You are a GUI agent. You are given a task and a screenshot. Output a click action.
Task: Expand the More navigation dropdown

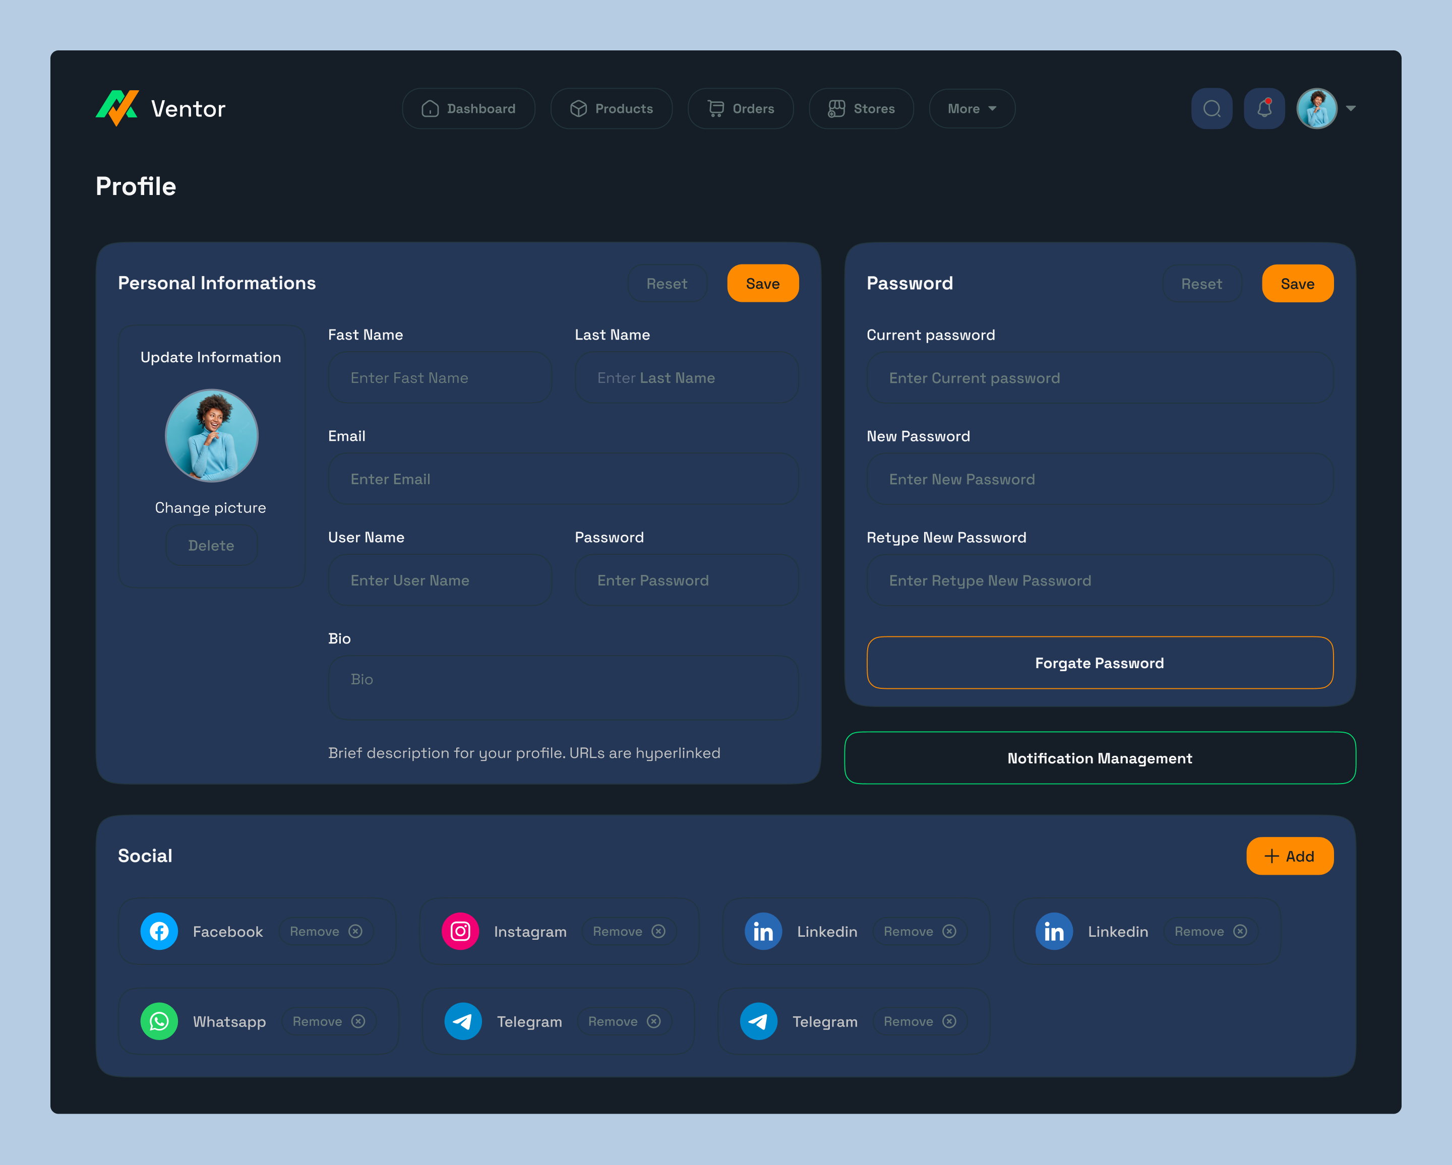point(971,108)
